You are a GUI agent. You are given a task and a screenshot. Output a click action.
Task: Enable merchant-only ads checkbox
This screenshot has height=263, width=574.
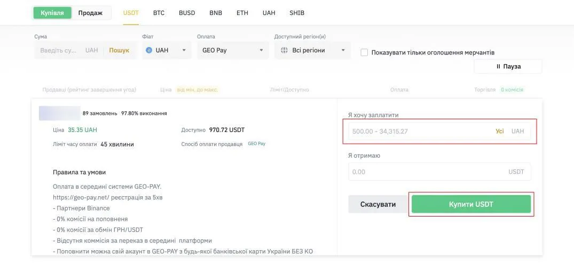(365, 52)
